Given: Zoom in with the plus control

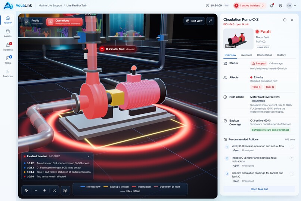Looking at the screenshot, I should [44, 190].
